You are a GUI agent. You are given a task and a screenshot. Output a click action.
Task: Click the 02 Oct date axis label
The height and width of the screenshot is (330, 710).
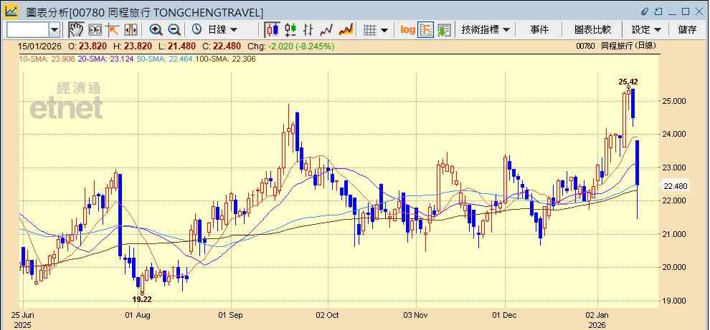pos(327,315)
